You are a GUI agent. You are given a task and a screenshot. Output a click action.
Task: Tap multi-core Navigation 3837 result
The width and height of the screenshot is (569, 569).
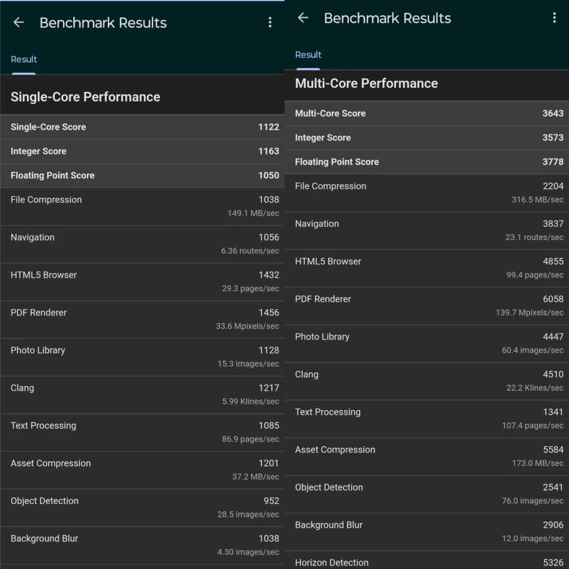click(427, 230)
